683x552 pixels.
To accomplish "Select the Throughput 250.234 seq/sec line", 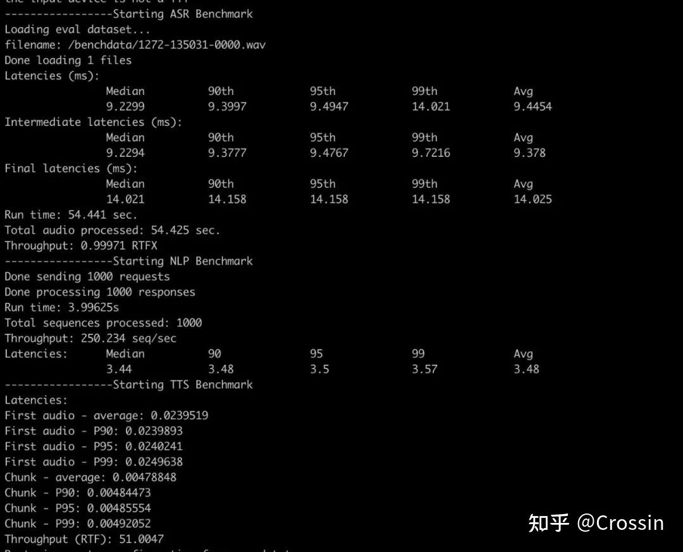I will click(90, 338).
